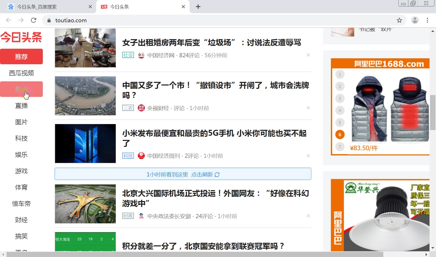Select ad carousel item number 1
436x257 pixels.
pyautogui.click(x=340, y=75)
